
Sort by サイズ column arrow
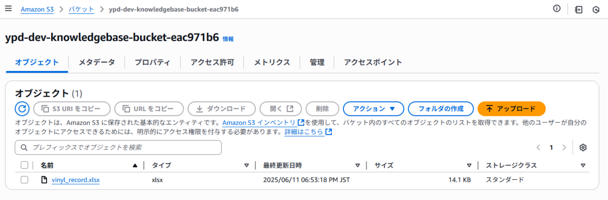coord(469,165)
